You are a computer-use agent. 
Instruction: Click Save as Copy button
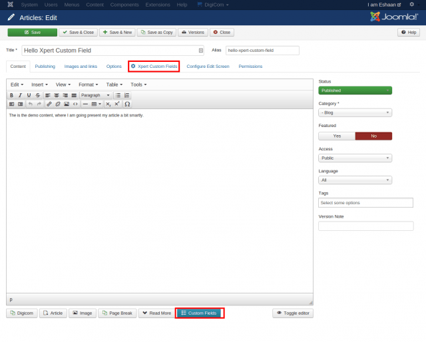pos(156,33)
